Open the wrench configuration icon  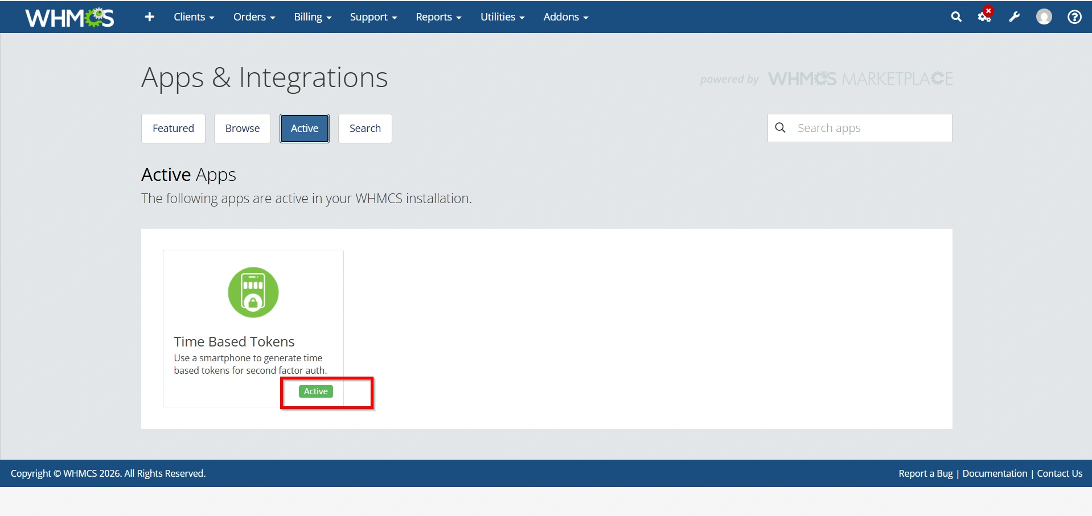[x=1015, y=17]
